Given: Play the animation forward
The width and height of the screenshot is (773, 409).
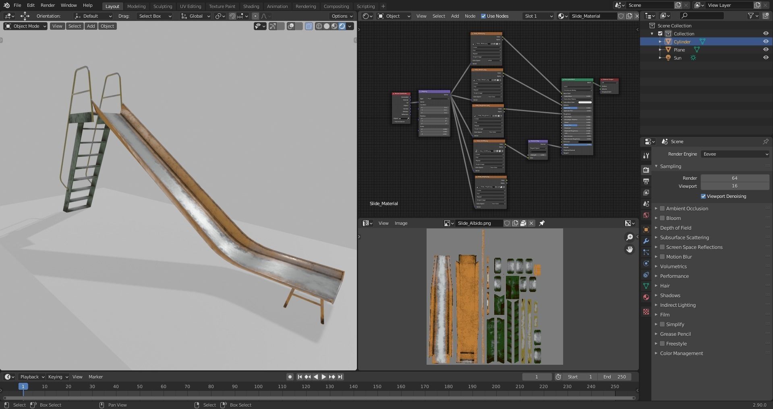Looking at the screenshot, I should pos(324,377).
